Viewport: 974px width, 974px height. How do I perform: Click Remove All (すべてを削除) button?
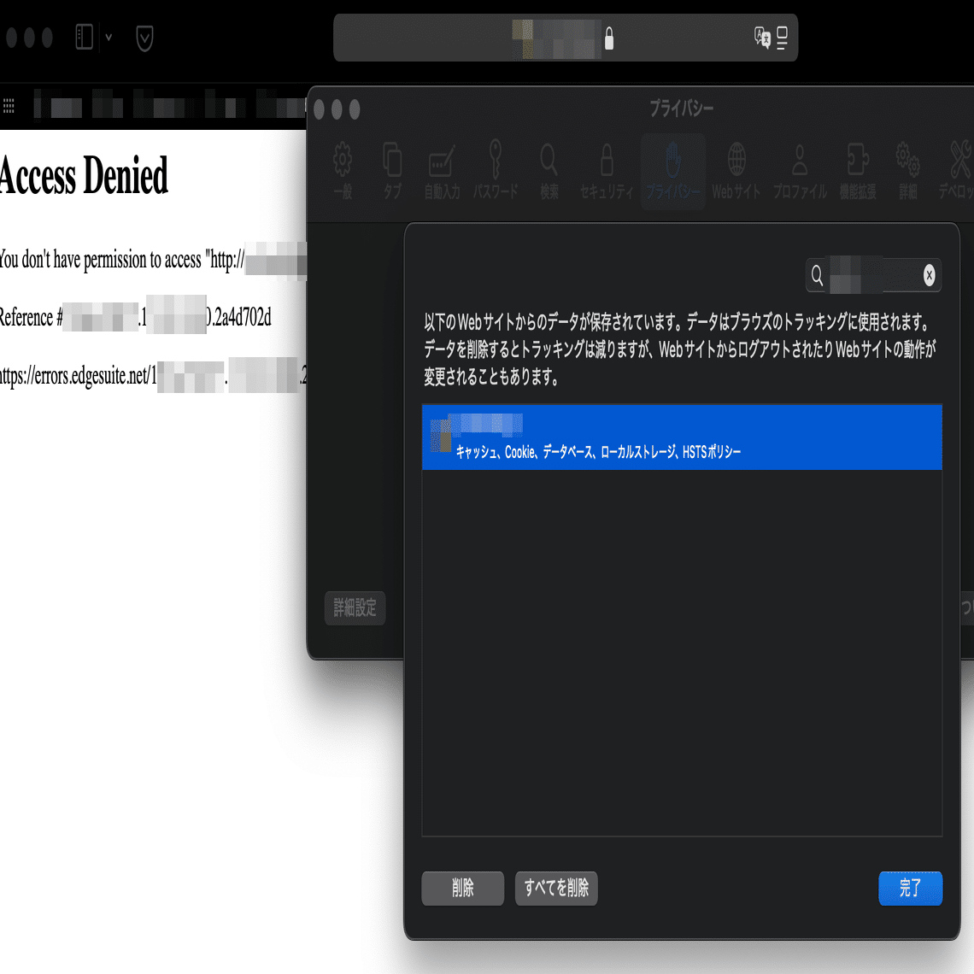[556, 889]
